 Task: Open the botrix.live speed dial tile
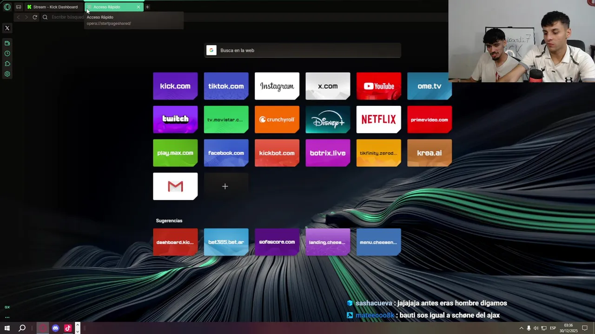[x=328, y=153]
